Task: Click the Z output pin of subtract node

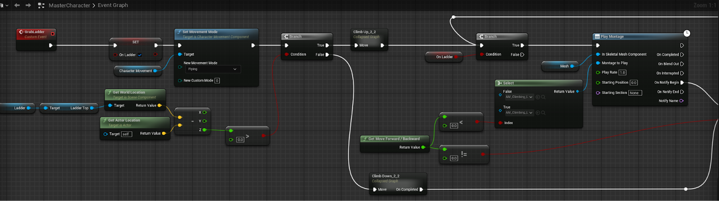Action: pos(204,130)
